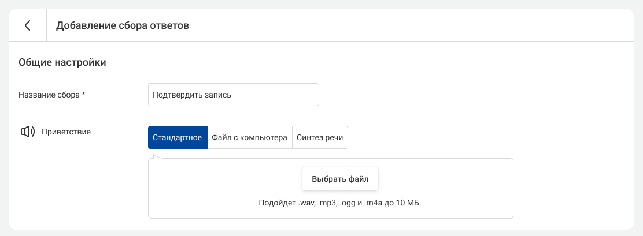Open the Синтез речи tab
Viewport: 643px width, 236px height.
(x=320, y=137)
